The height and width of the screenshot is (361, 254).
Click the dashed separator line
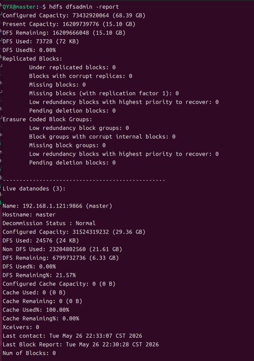coord(84,180)
